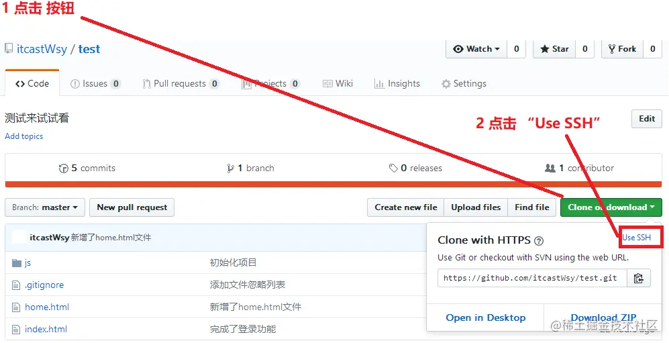Switch to Use SSH link
Screen dimensions: 669x343
pyautogui.click(x=636, y=238)
